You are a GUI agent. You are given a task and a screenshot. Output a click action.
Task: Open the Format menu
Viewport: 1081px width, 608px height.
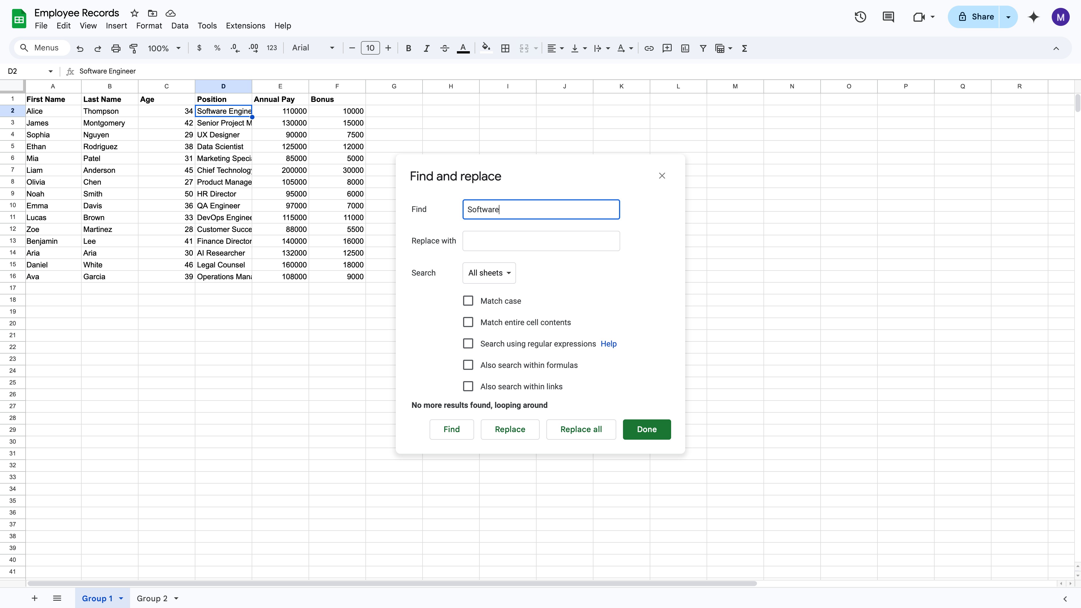pyautogui.click(x=149, y=26)
